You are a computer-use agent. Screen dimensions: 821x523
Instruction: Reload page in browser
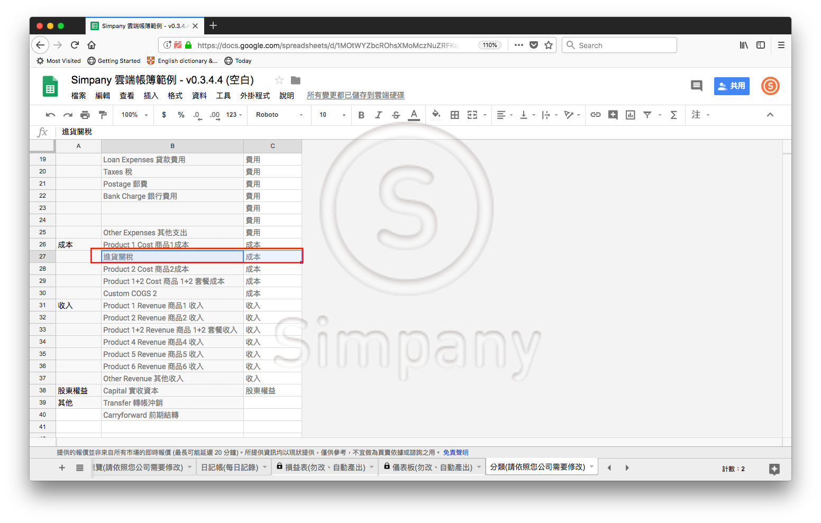(x=75, y=45)
